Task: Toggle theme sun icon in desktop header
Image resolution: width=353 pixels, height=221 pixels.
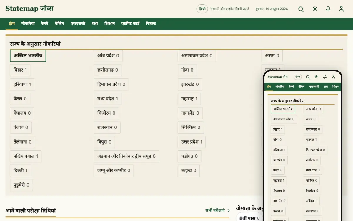Action: click(315, 9)
